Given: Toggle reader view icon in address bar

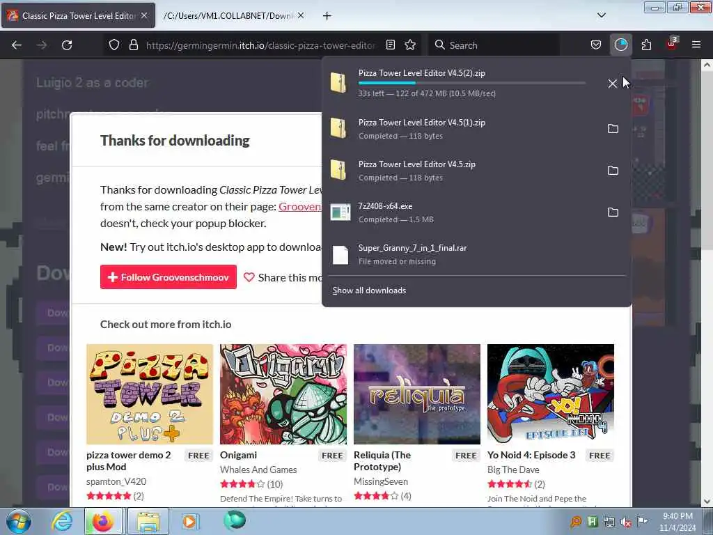Looking at the screenshot, I should [390, 45].
